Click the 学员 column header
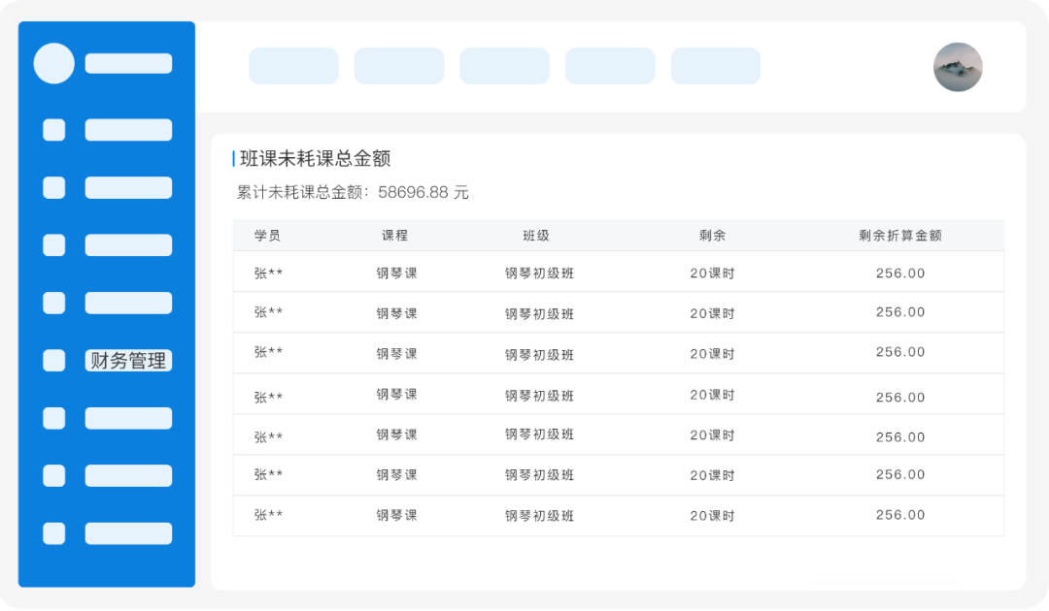The image size is (1049, 611). tap(268, 236)
